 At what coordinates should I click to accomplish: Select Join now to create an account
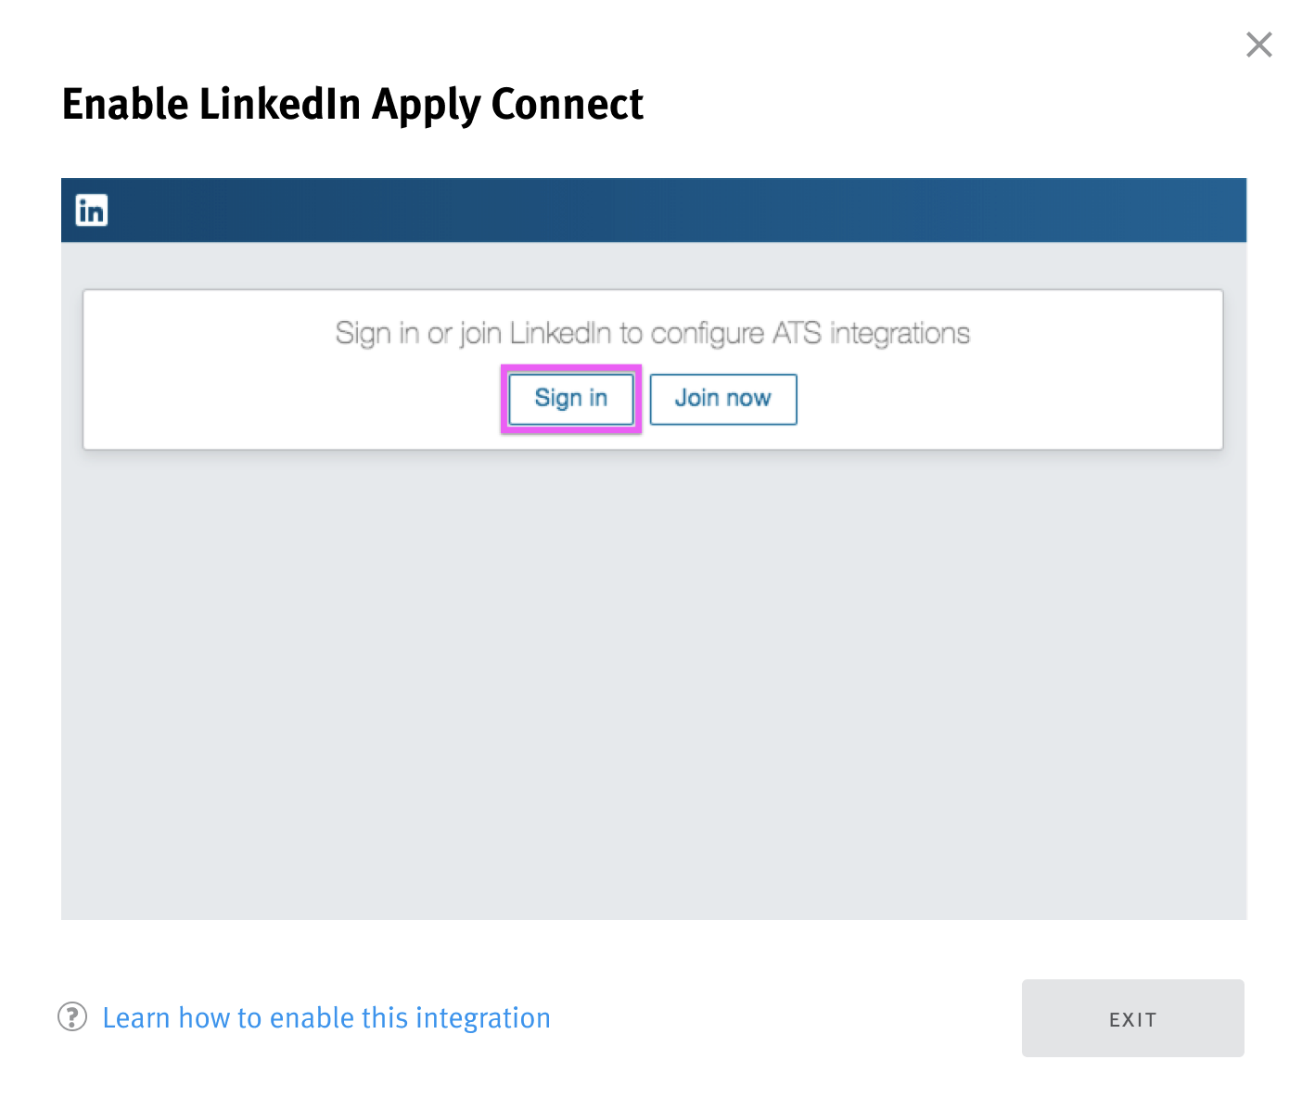(x=722, y=399)
